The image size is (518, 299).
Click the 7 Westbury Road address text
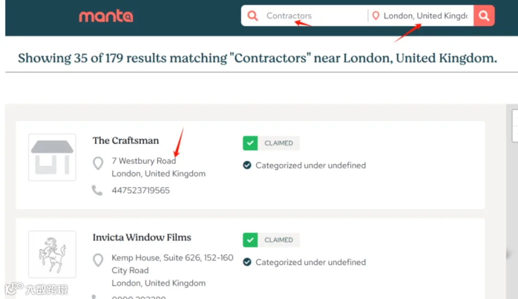(144, 161)
